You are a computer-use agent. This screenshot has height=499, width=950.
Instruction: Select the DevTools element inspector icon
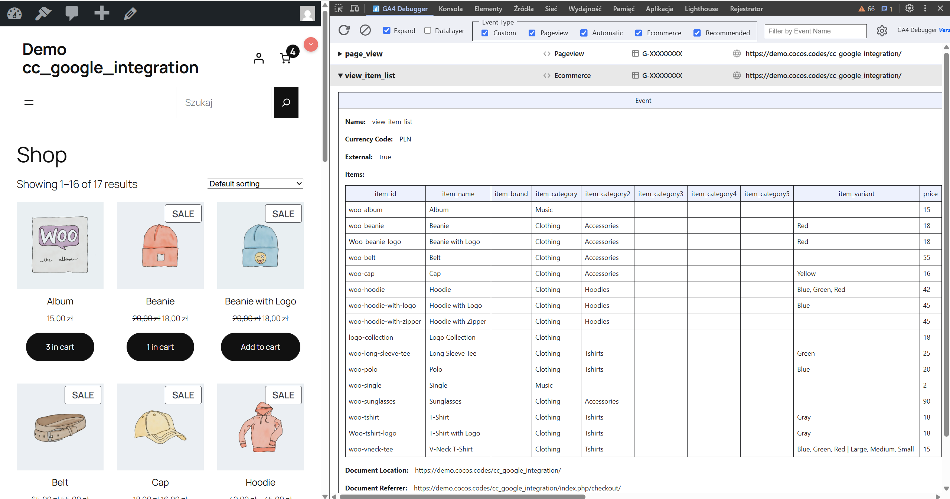click(339, 9)
